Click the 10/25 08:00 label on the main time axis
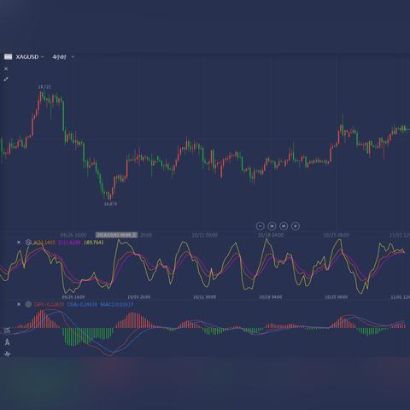Image resolution: width=410 pixels, height=410 pixels. (x=337, y=235)
